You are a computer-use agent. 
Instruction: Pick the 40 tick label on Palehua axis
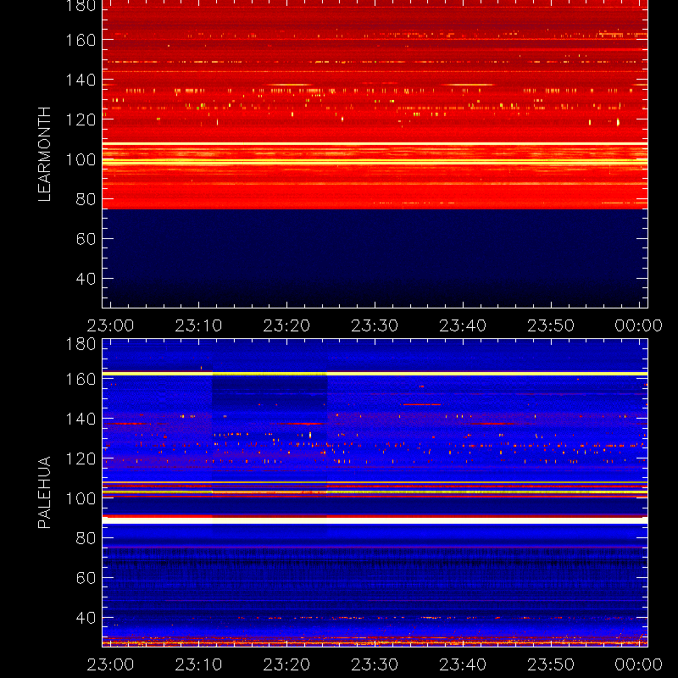point(86,618)
